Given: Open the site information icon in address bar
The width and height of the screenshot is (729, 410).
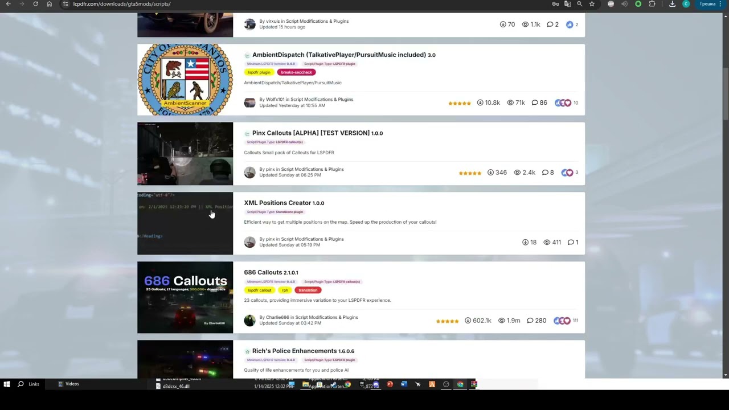Looking at the screenshot, I should point(65,4).
